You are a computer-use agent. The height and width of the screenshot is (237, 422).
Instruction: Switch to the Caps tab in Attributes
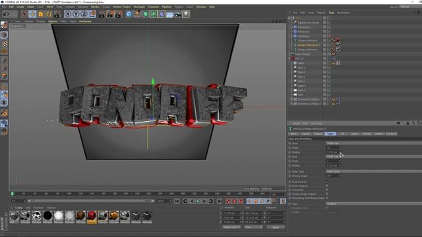(x=330, y=134)
